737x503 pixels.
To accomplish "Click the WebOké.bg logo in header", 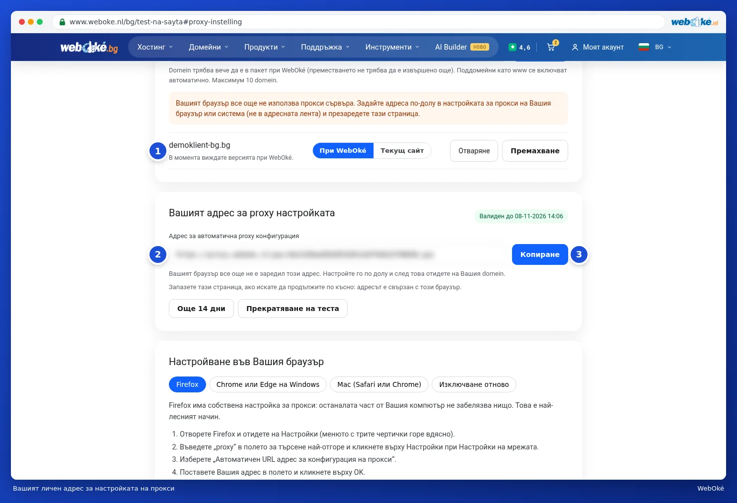I will click(x=89, y=47).
